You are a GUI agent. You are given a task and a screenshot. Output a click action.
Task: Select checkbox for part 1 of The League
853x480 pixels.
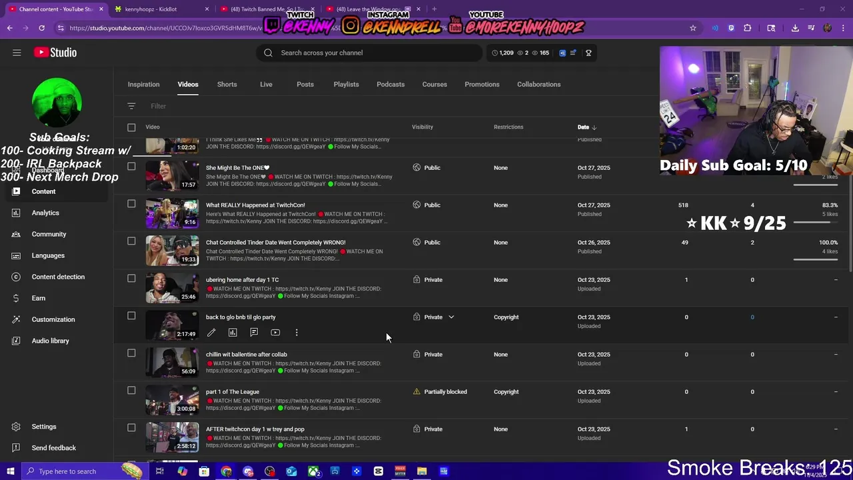[x=131, y=391]
